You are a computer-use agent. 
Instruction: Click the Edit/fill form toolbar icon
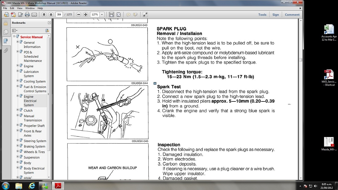coord(20,15)
